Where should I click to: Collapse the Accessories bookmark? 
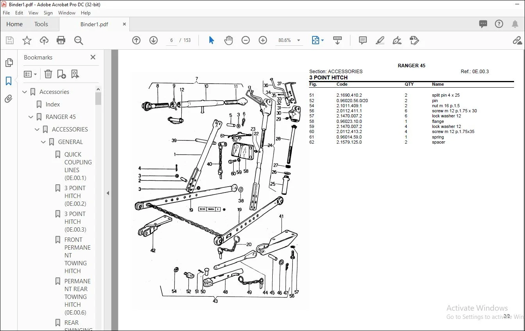(x=25, y=92)
